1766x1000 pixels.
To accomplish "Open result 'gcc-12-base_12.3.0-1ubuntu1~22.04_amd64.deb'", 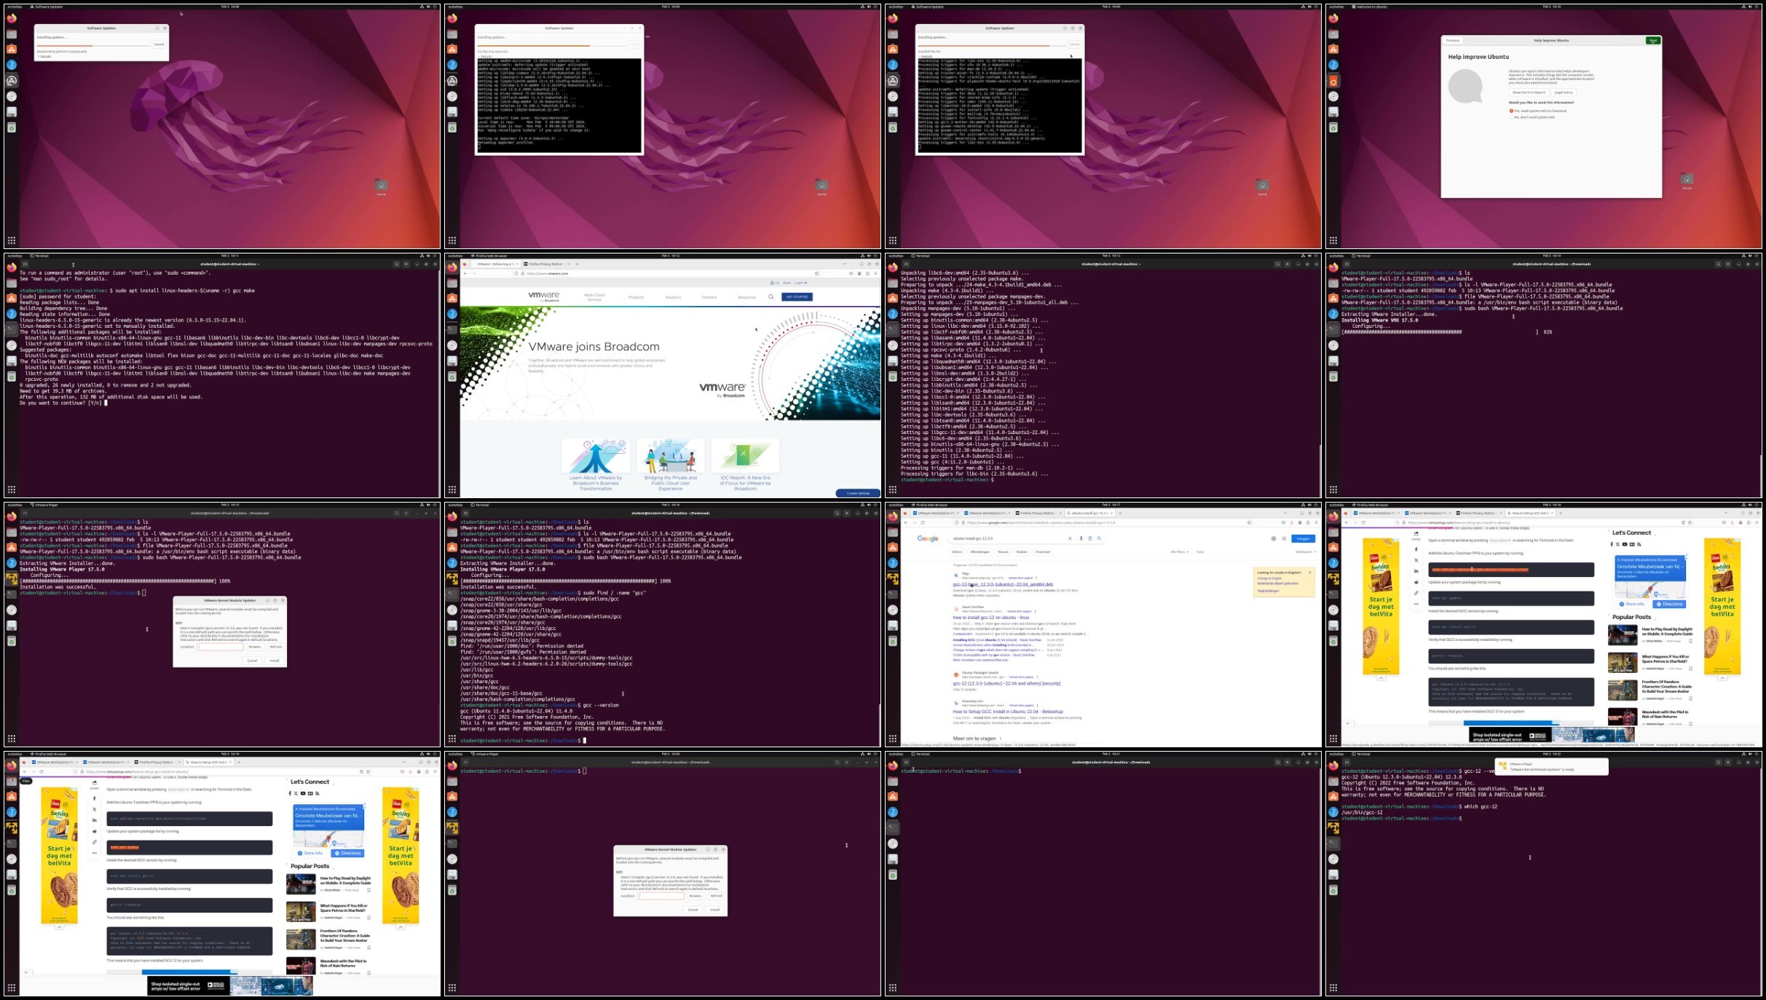I will click(1003, 584).
